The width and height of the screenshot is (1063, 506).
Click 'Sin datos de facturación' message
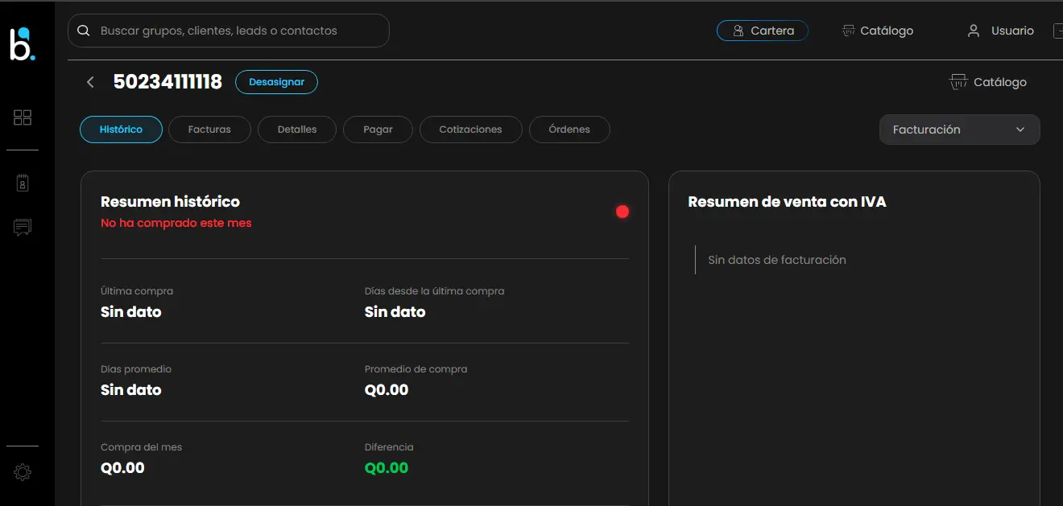tap(777, 260)
